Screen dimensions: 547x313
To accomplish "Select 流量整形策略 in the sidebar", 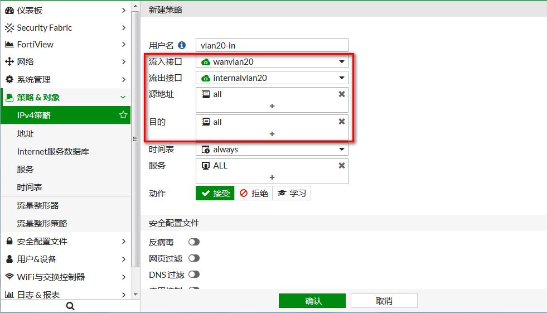I will [x=42, y=223].
